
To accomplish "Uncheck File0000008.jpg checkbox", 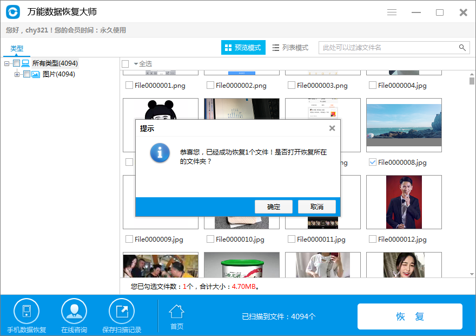I will [373, 162].
